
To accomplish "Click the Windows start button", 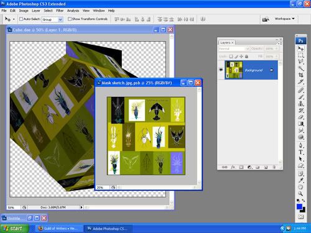I will (14, 229).
